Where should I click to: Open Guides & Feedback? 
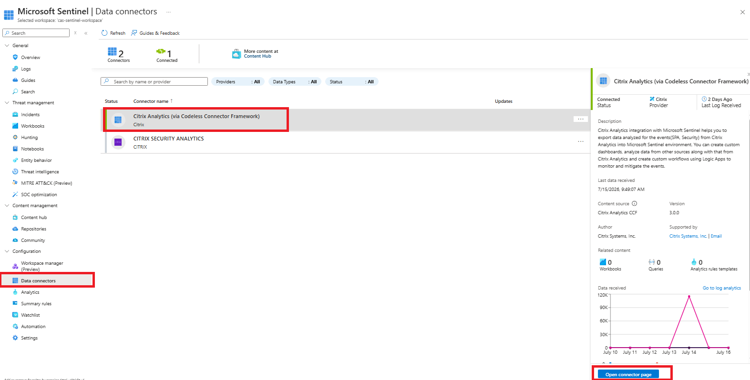[155, 33]
